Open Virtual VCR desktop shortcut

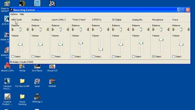pyautogui.click(x=52, y=68)
